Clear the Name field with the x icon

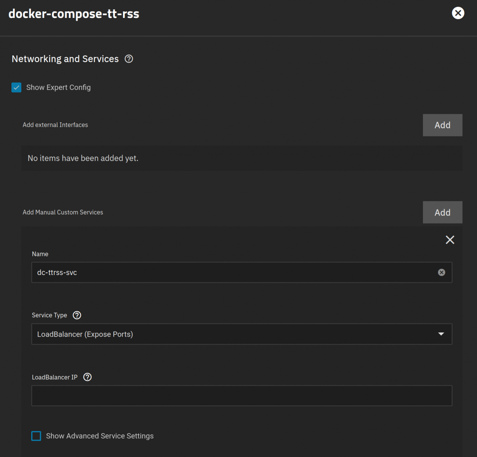(441, 273)
